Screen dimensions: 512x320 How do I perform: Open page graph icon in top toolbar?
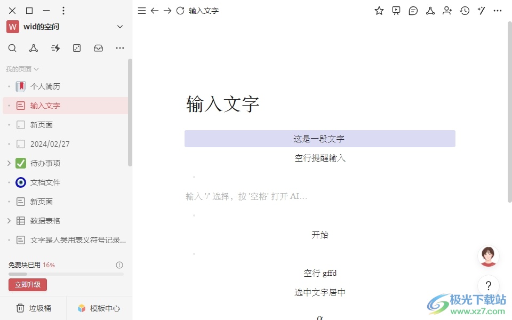(430, 11)
